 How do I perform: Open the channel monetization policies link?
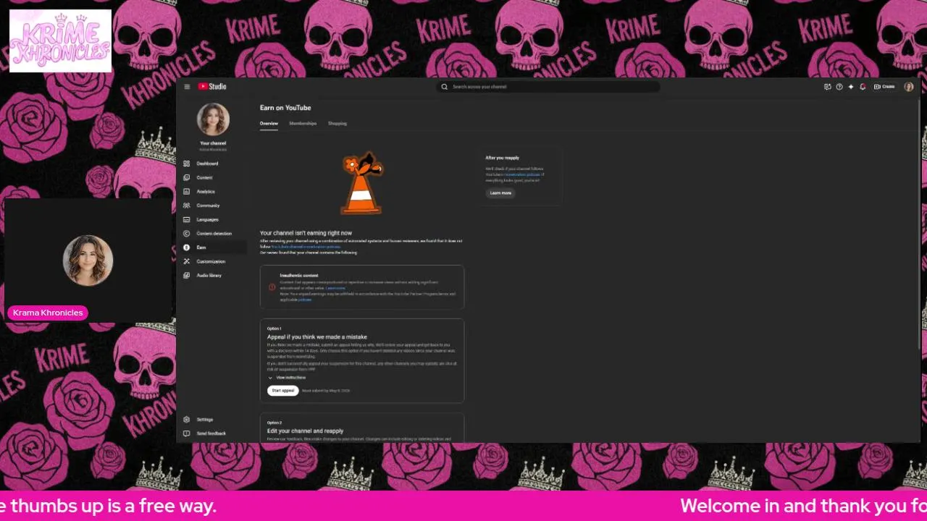(306, 247)
